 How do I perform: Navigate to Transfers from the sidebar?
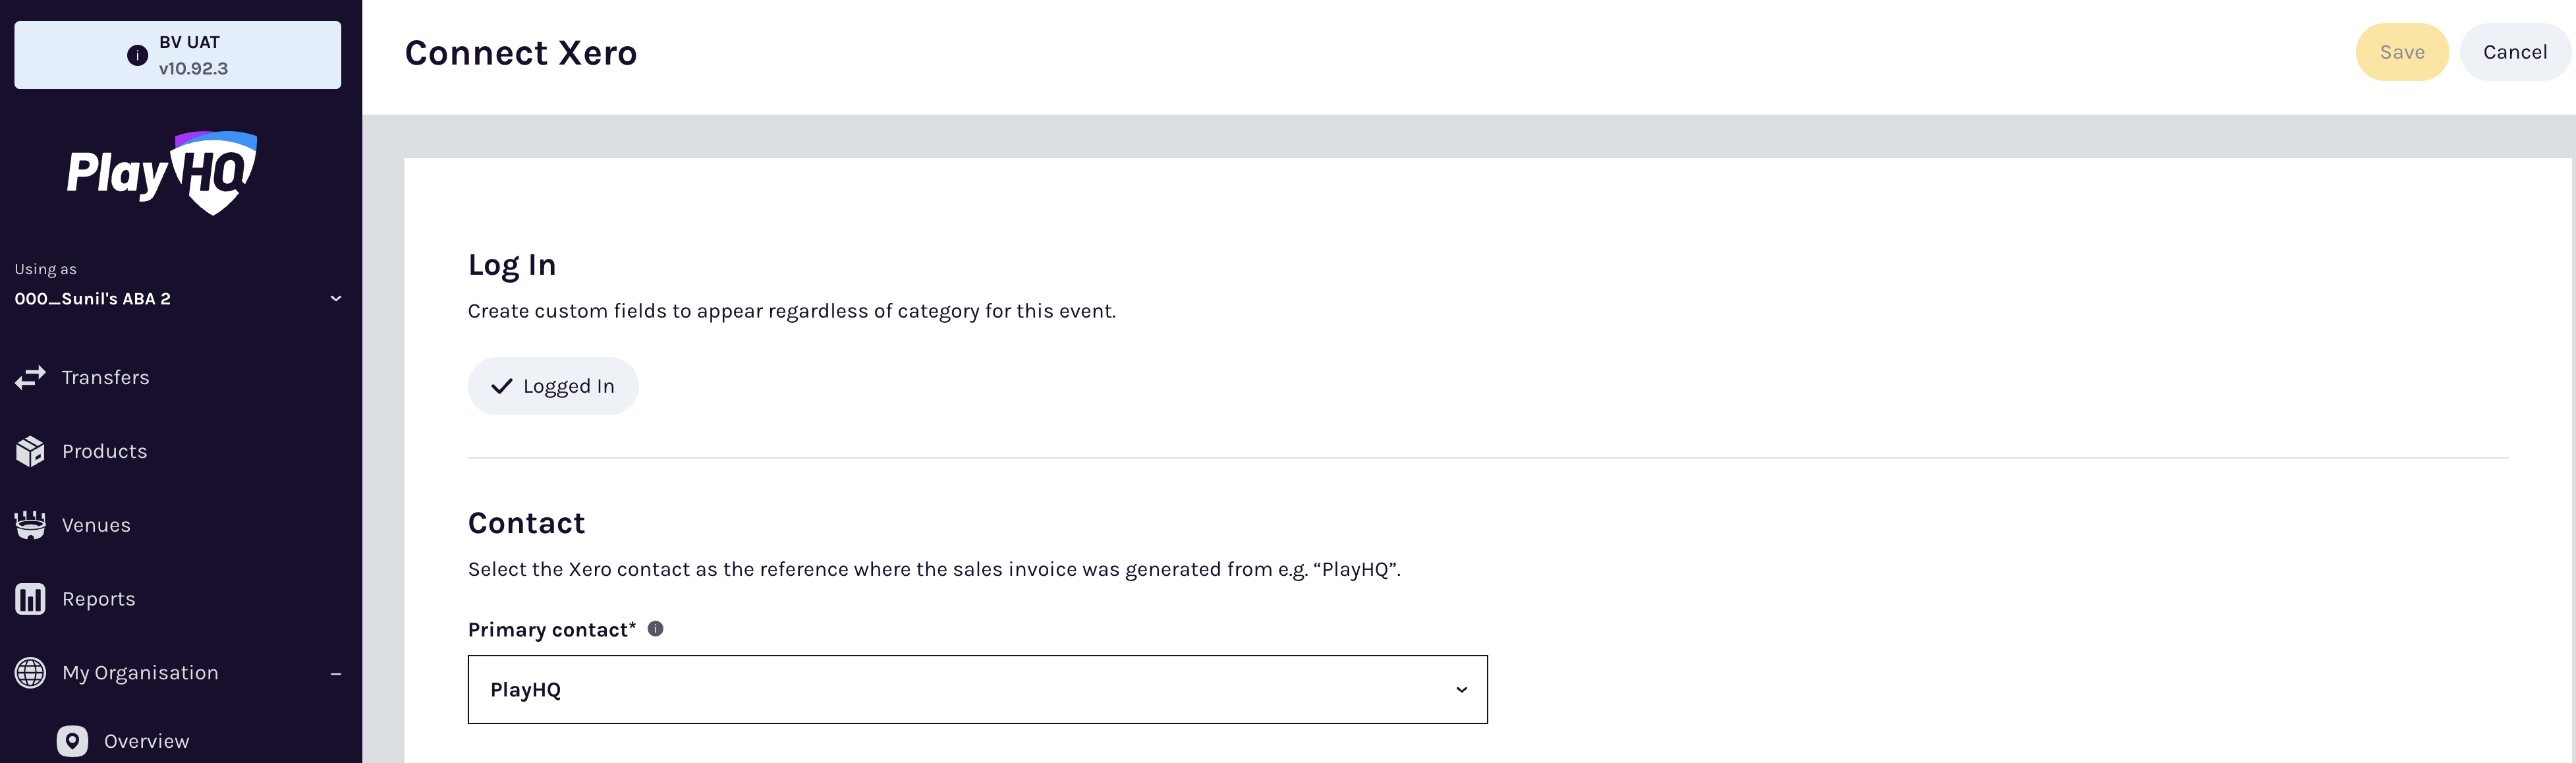coord(106,377)
